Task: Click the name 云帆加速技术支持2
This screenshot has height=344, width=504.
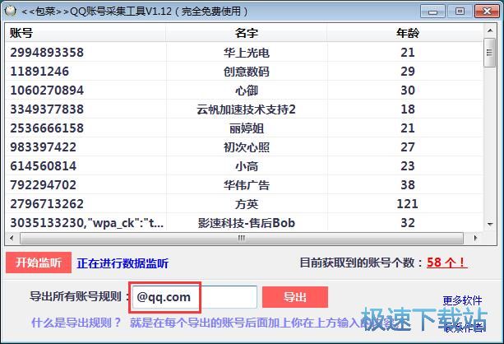Action: [x=246, y=109]
